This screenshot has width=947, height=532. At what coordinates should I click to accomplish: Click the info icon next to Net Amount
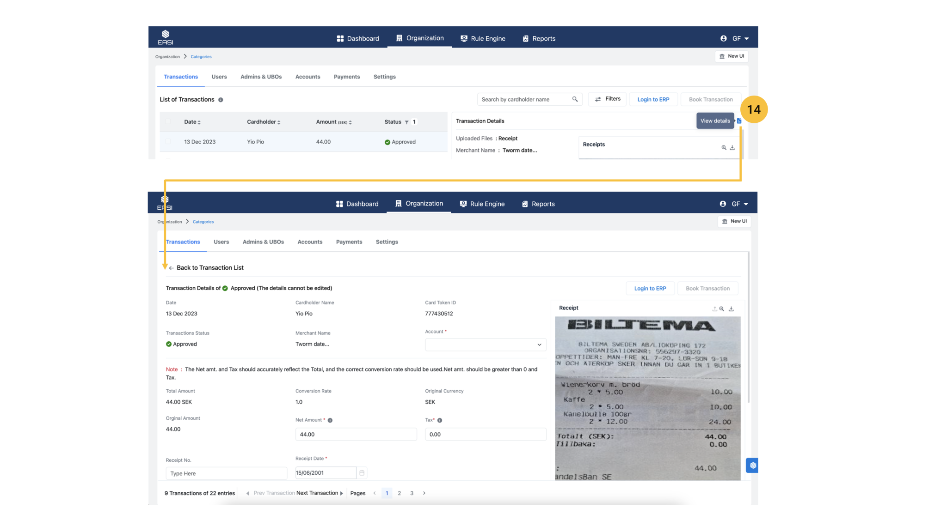tap(330, 420)
